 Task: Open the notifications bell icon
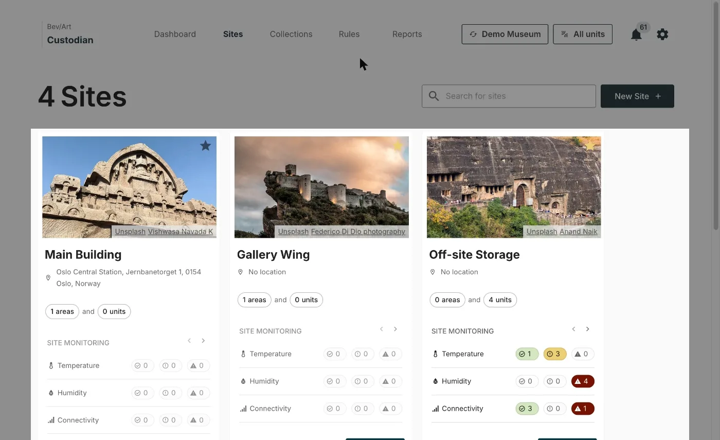(x=636, y=34)
